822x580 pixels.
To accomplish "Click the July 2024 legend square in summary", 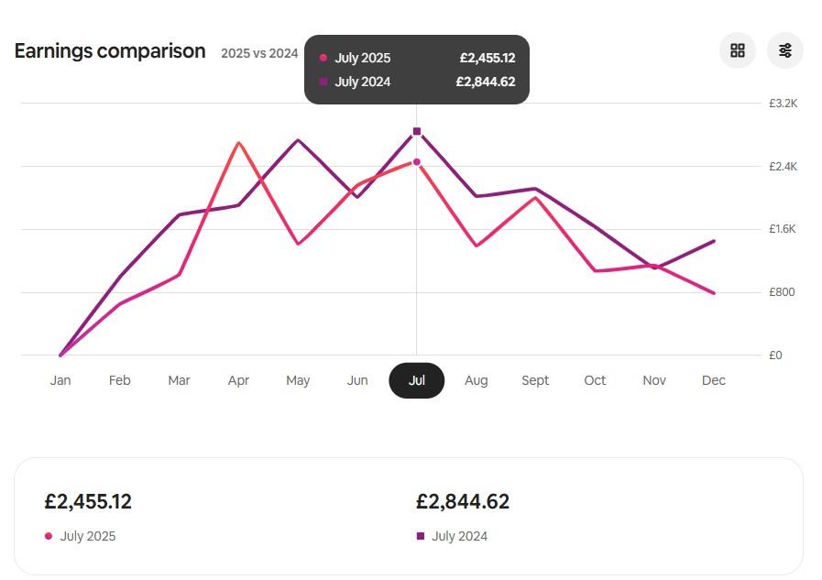I will point(421,536).
